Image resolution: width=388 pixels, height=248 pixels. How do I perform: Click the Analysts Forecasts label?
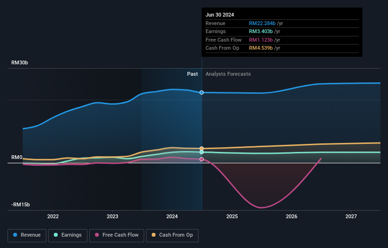tap(228, 74)
